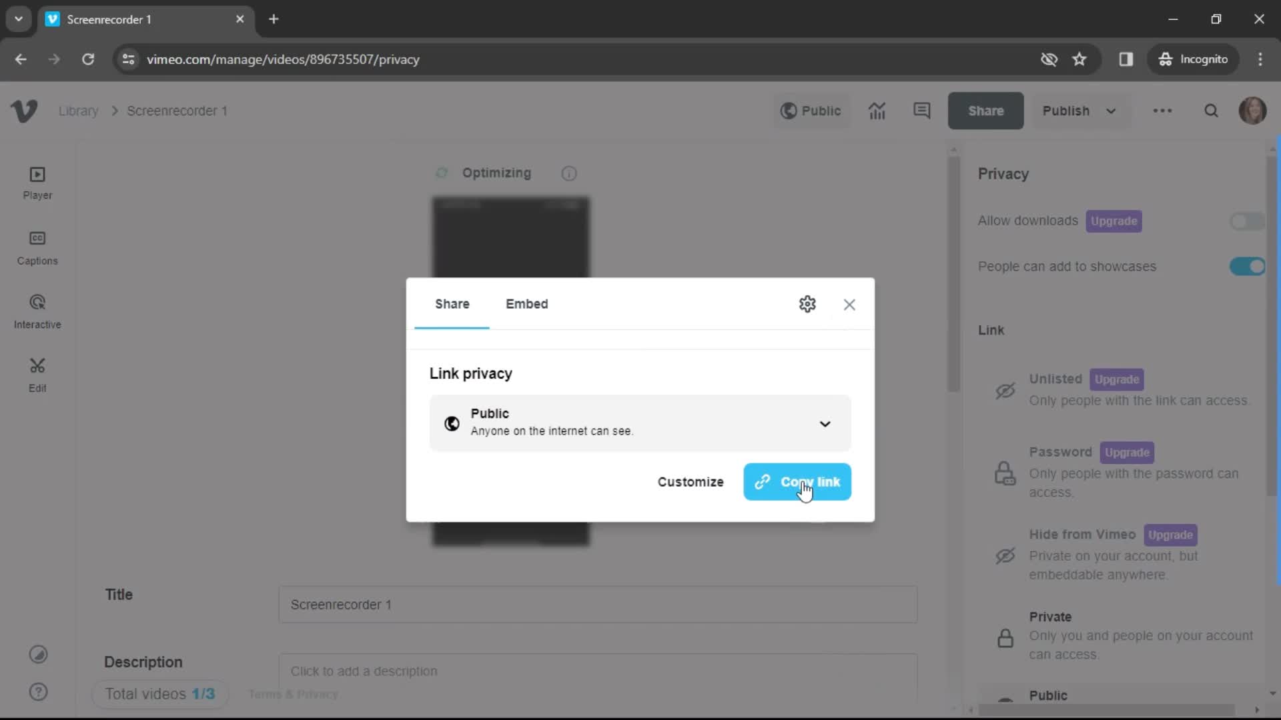Viewport: 1281px width, 720px height.
Task: Click the Comments panel icon
Action: pos(923,110)
